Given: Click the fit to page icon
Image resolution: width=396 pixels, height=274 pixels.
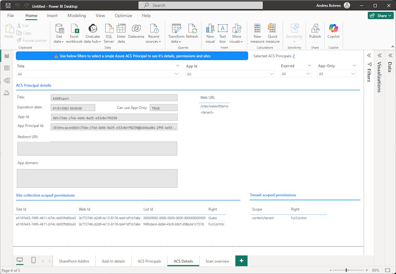Looking at the screenshot, I should tap(387, 270).
